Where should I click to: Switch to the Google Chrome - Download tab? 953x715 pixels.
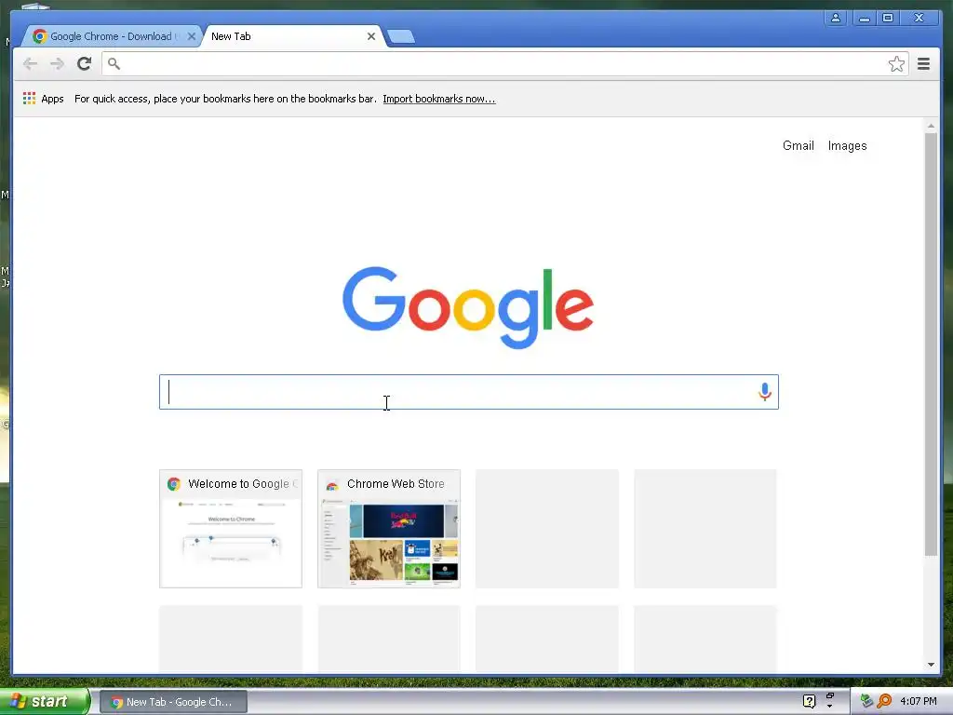click(x=112, y=36)
